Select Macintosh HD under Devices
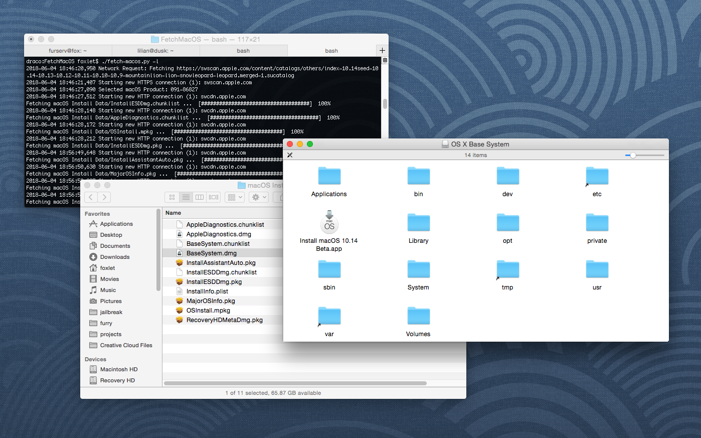Viewport: 701px width, 438px height. pos(113,369)
